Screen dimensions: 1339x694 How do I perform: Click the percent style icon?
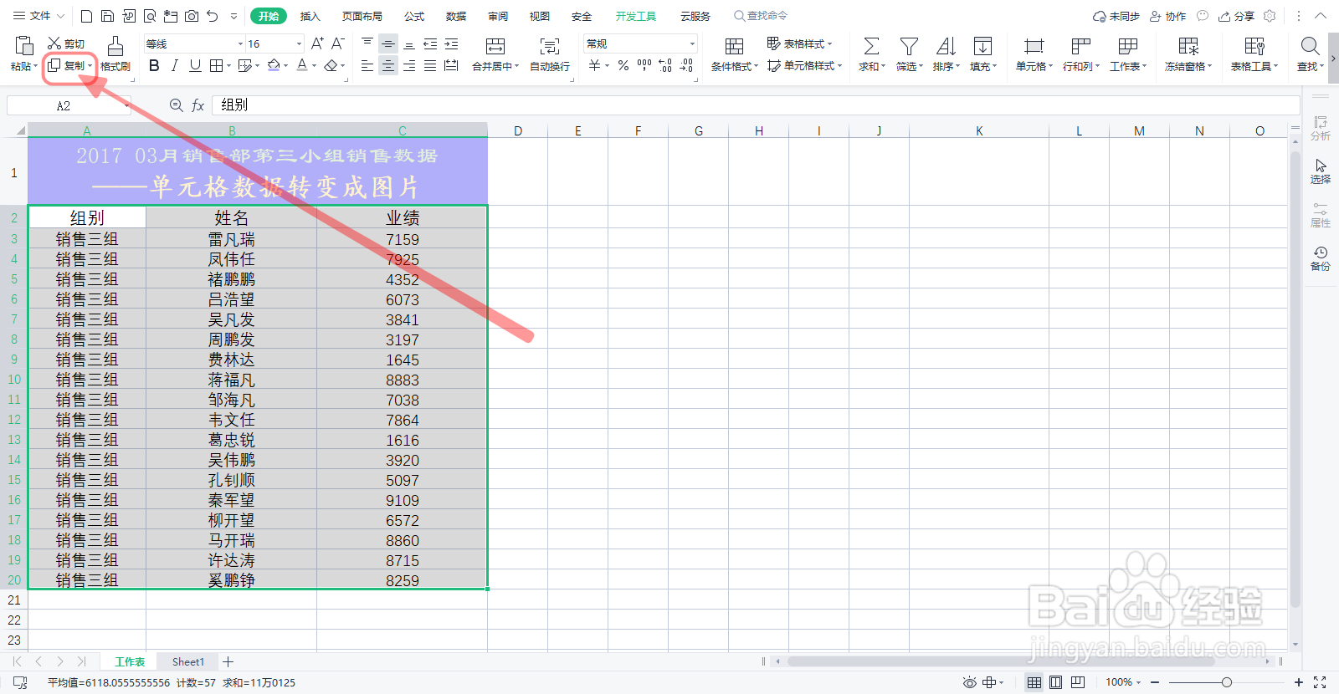click(x=623, y=65)
